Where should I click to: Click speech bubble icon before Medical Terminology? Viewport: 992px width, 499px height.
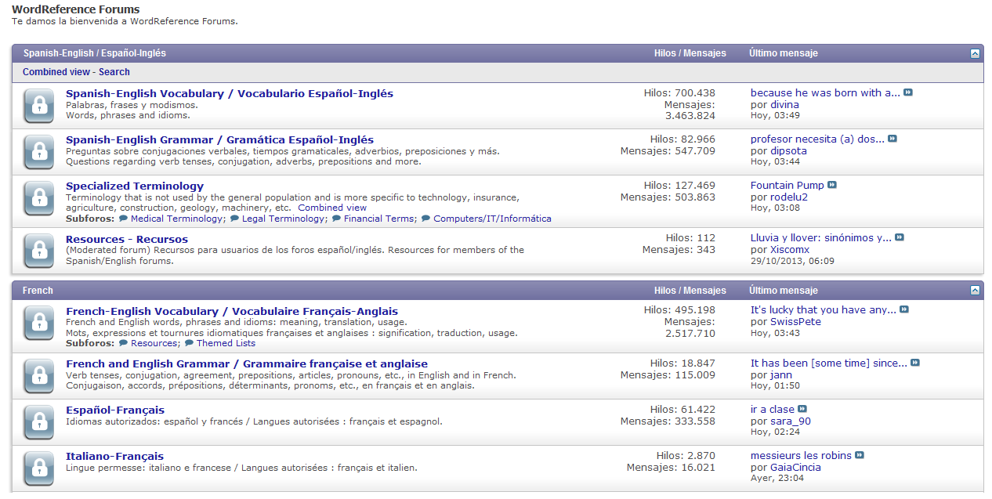tap(124, 219)
